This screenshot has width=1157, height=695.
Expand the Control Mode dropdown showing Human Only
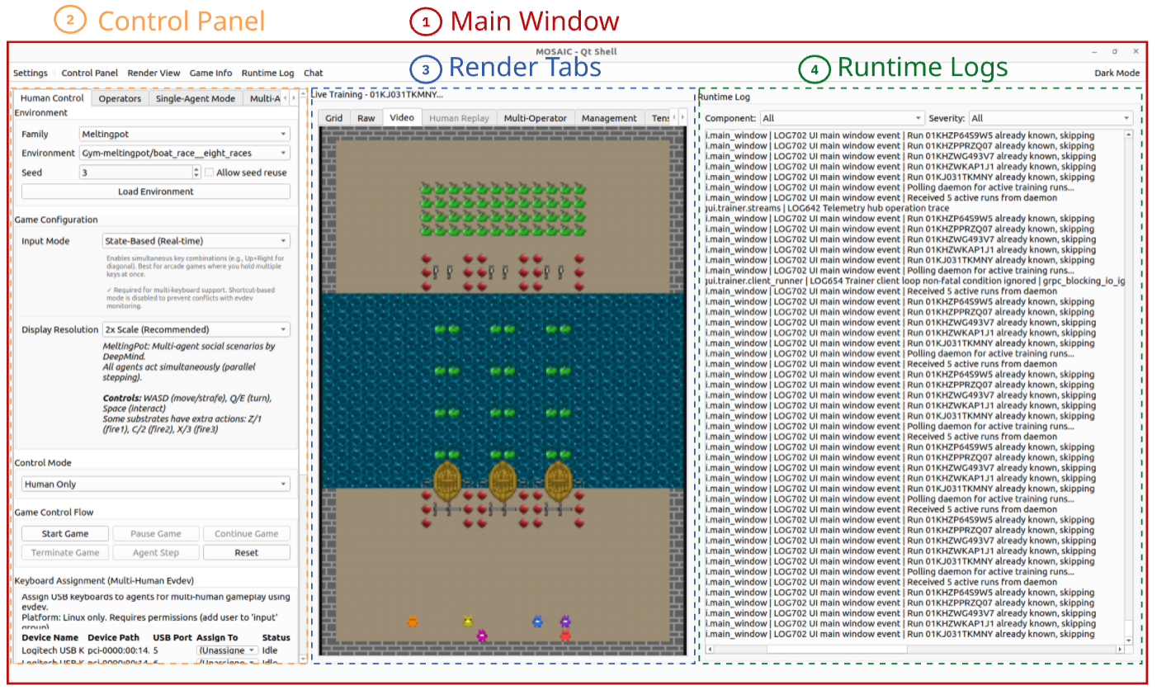click(x=156, y=485)
